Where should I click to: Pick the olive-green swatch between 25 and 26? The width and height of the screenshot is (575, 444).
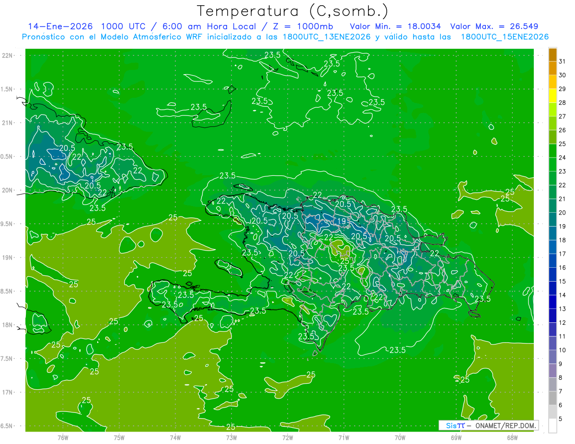(552, 137)
